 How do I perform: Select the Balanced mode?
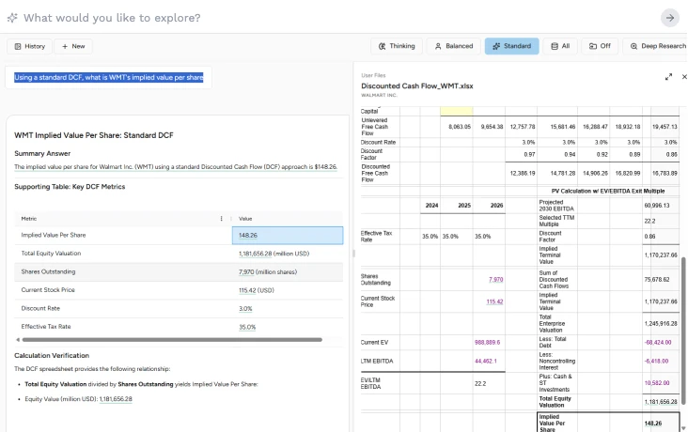[454, 46]
